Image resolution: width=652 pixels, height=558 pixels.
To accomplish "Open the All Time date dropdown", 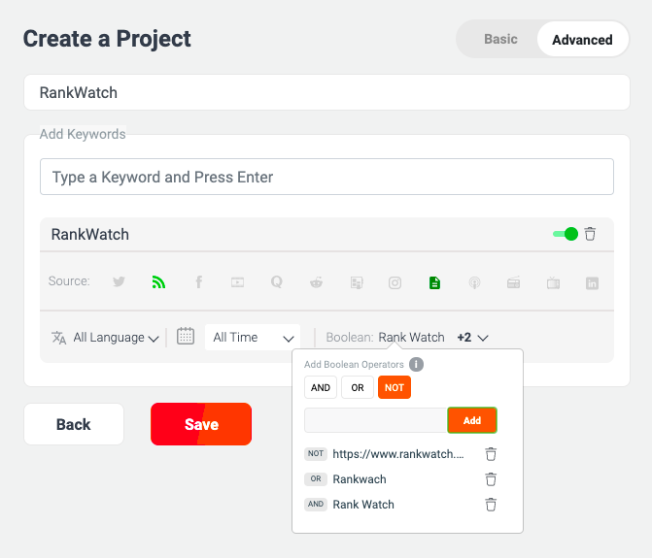I will coord(253,338).
